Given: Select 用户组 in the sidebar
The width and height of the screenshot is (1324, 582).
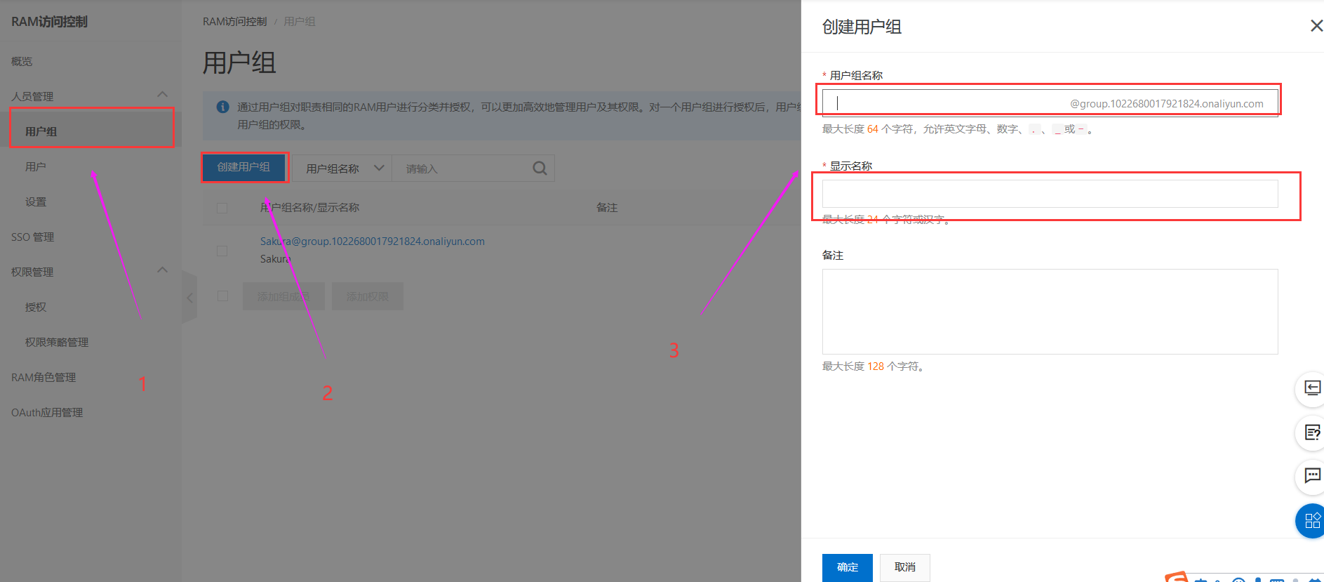Looking at the screenshot, I should click(x=41, y=131).
